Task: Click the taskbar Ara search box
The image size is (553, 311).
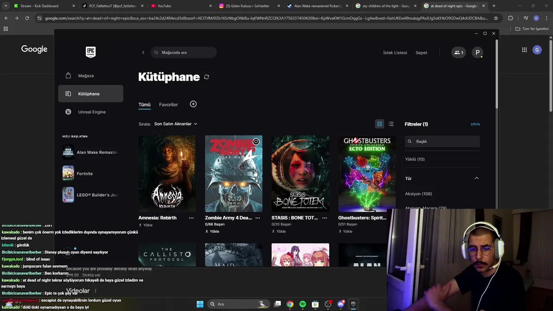Action: 238,304
